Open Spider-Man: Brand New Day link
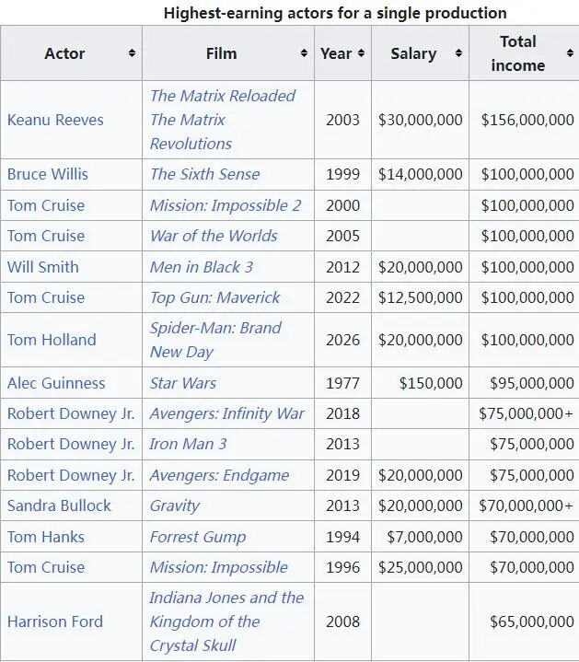 215,340
